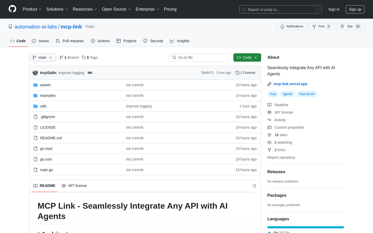Open the README.md file
This screenshot has width=373, height=233.
click(x=51, y=138)
